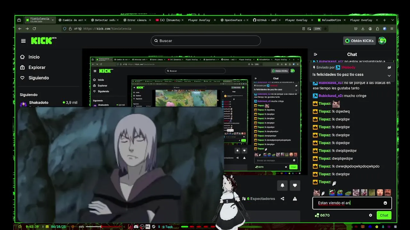Click the 3Nobody username in the pinned message
The height and width of the screenshot is (230, 410).
click(x=348, y=67)
